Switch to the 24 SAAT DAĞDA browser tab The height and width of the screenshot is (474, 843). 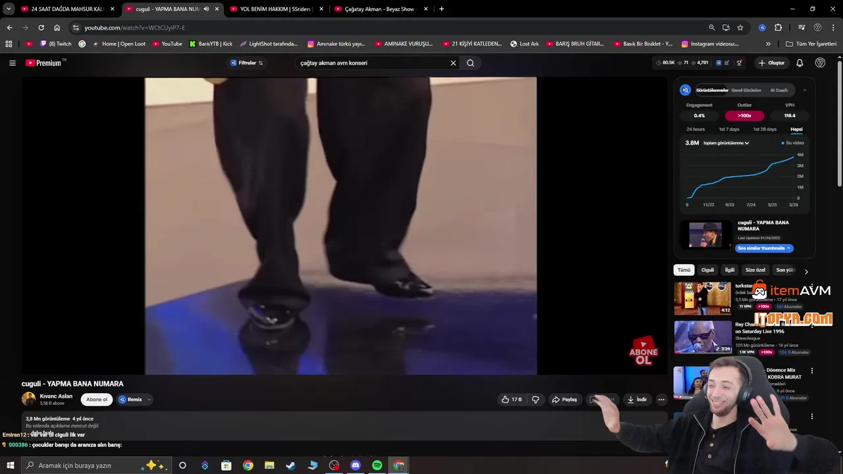(x=67, y=9)
